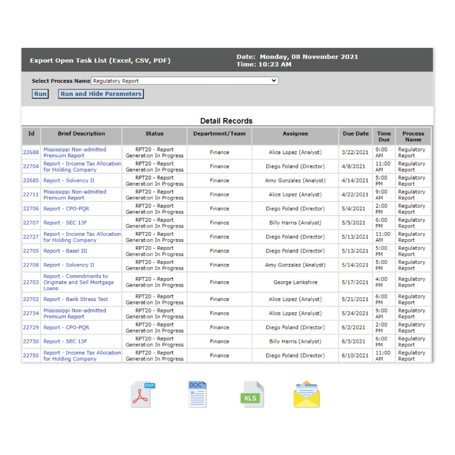Open task Id 22685
Screen dimensions: 455x455
point(31,181)
